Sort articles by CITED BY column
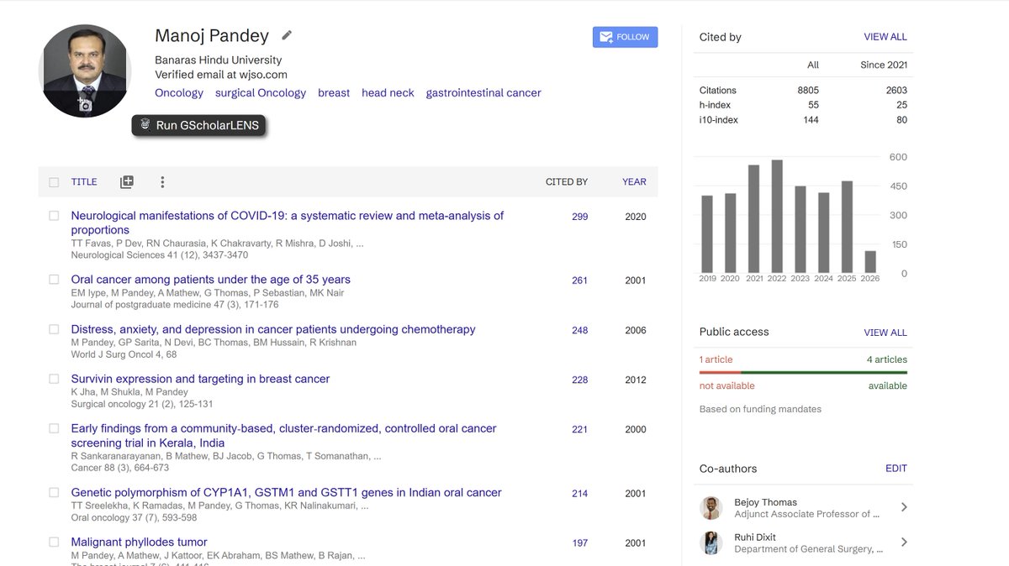The height and width of the screenshot is (566, 1009). pyautogui.click(x=567, y=182)
